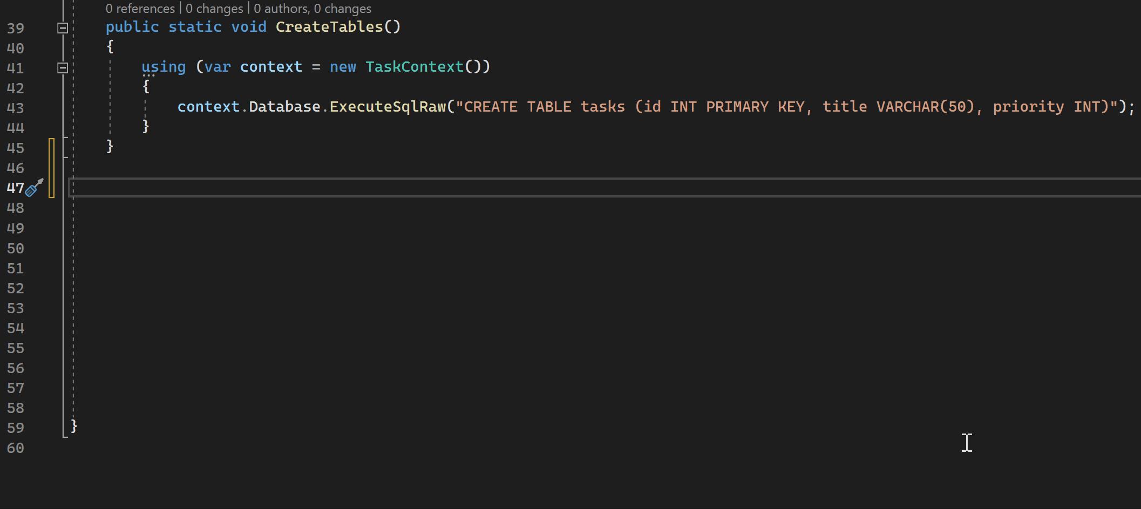The height and width of the screenshot is (509, 1141).
Task: Click line number 39 to select the method signature
Action: 15,28
